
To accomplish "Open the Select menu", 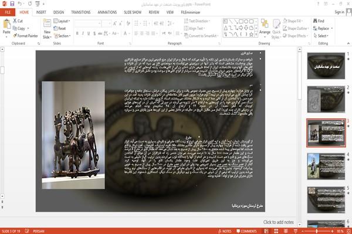I will pyautogui.click(x=321, y=36).
